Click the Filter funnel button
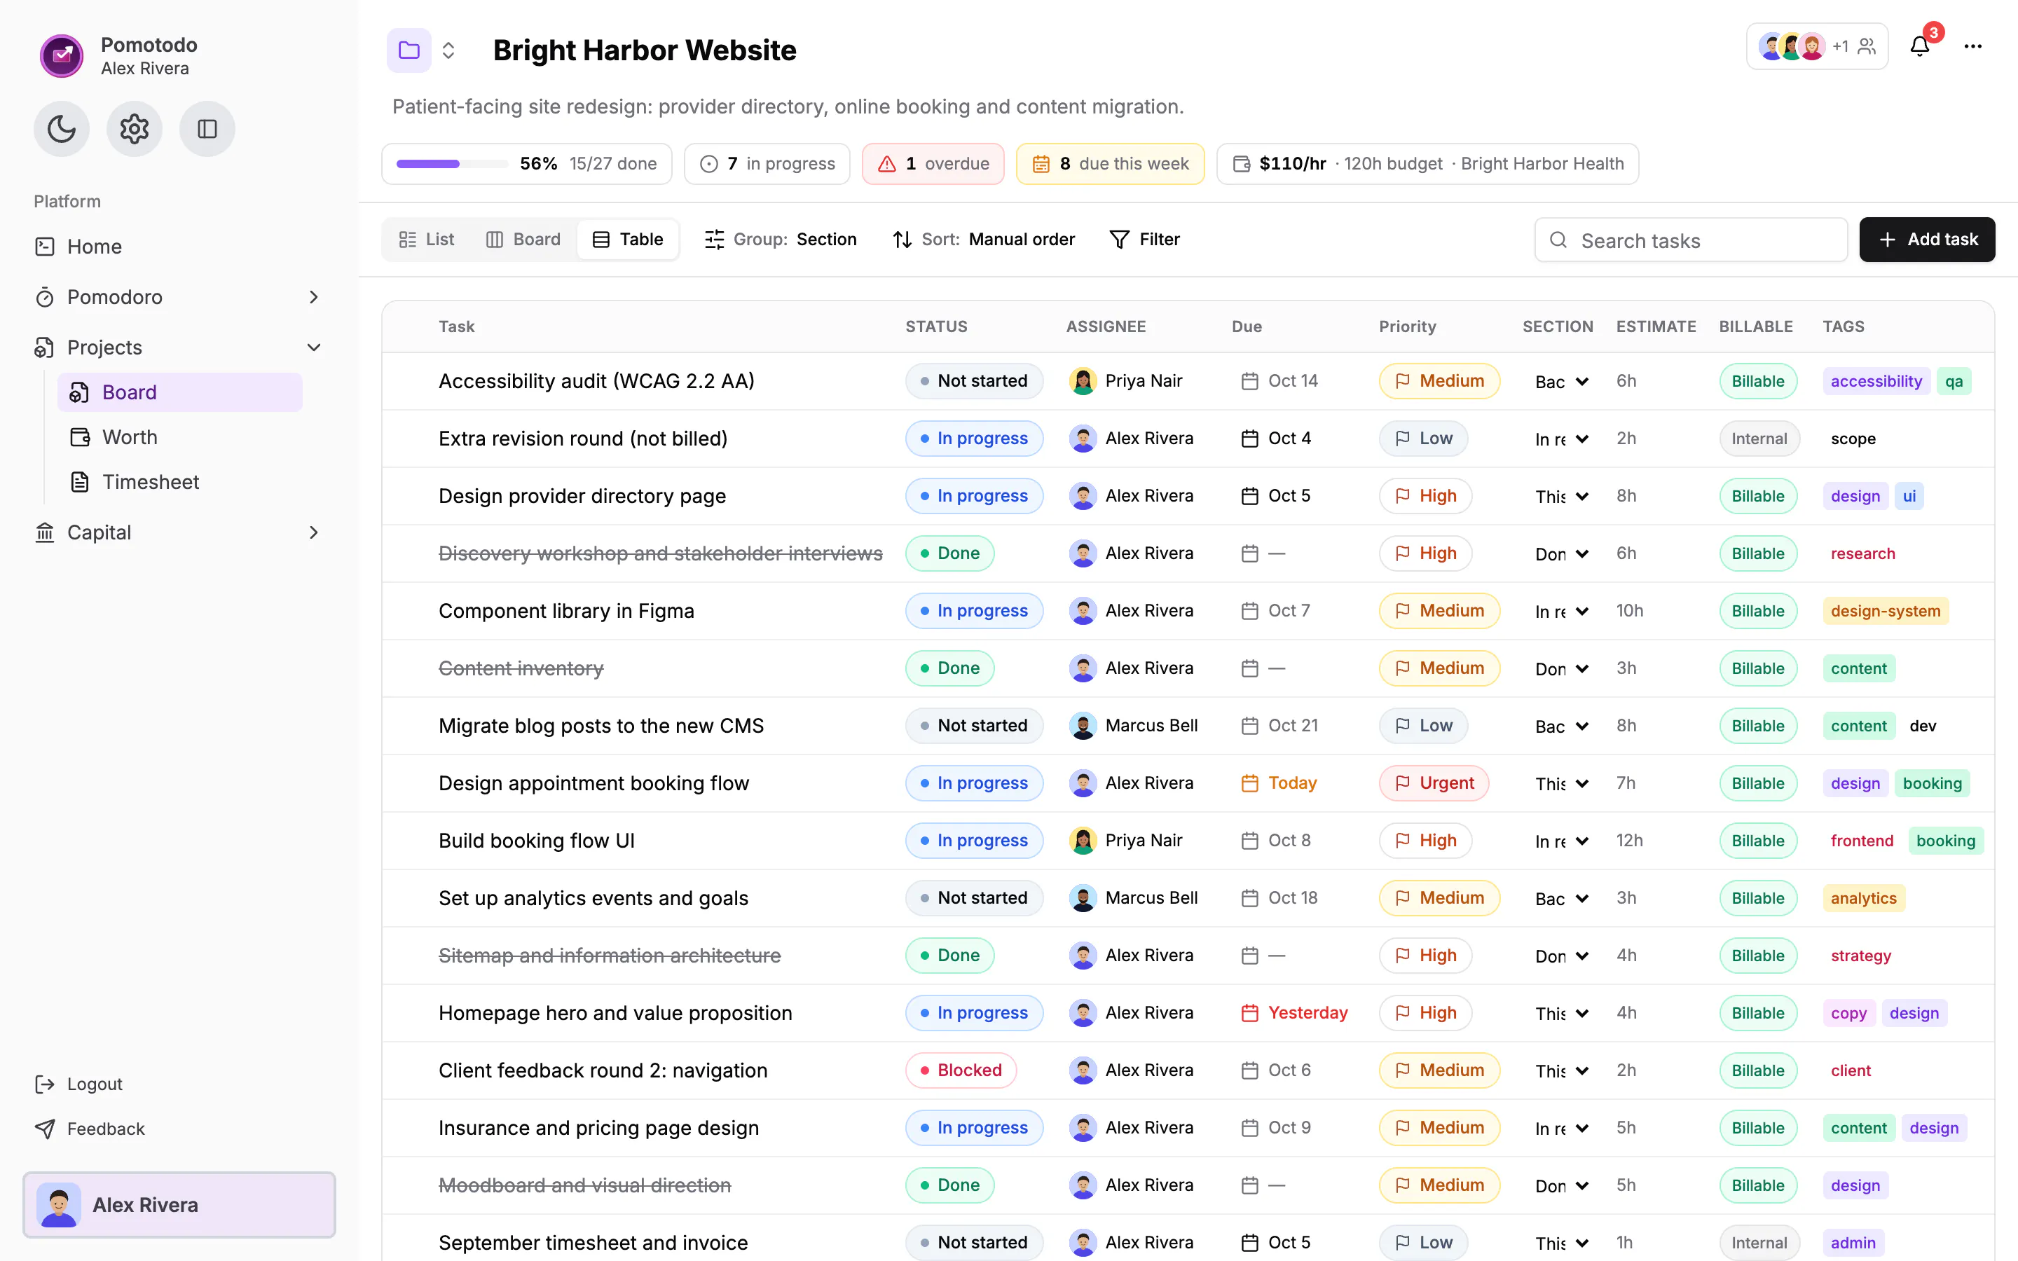 coord(1145,240)
